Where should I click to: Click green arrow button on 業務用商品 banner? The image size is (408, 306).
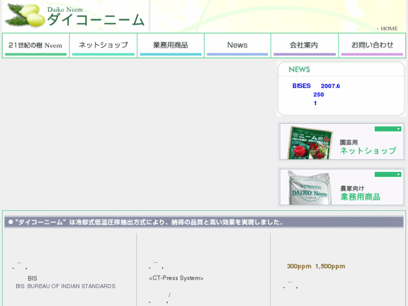pos(388,174)
